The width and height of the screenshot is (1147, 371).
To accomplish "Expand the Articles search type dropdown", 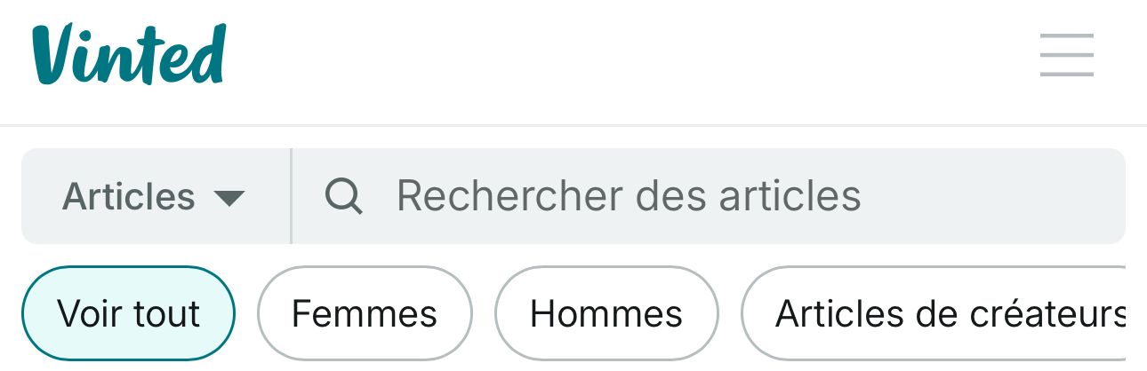I will (156, 196).
